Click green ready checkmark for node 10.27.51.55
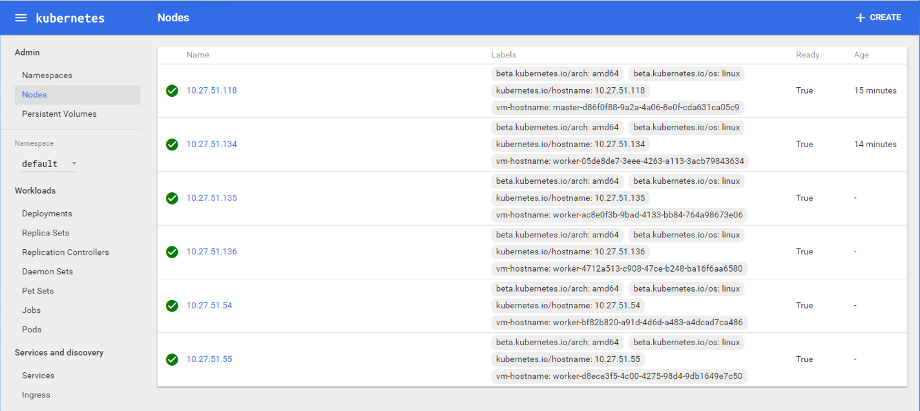The height and width of the screenshot is (411, 920). pyautogui.click(x=172, y=359)
